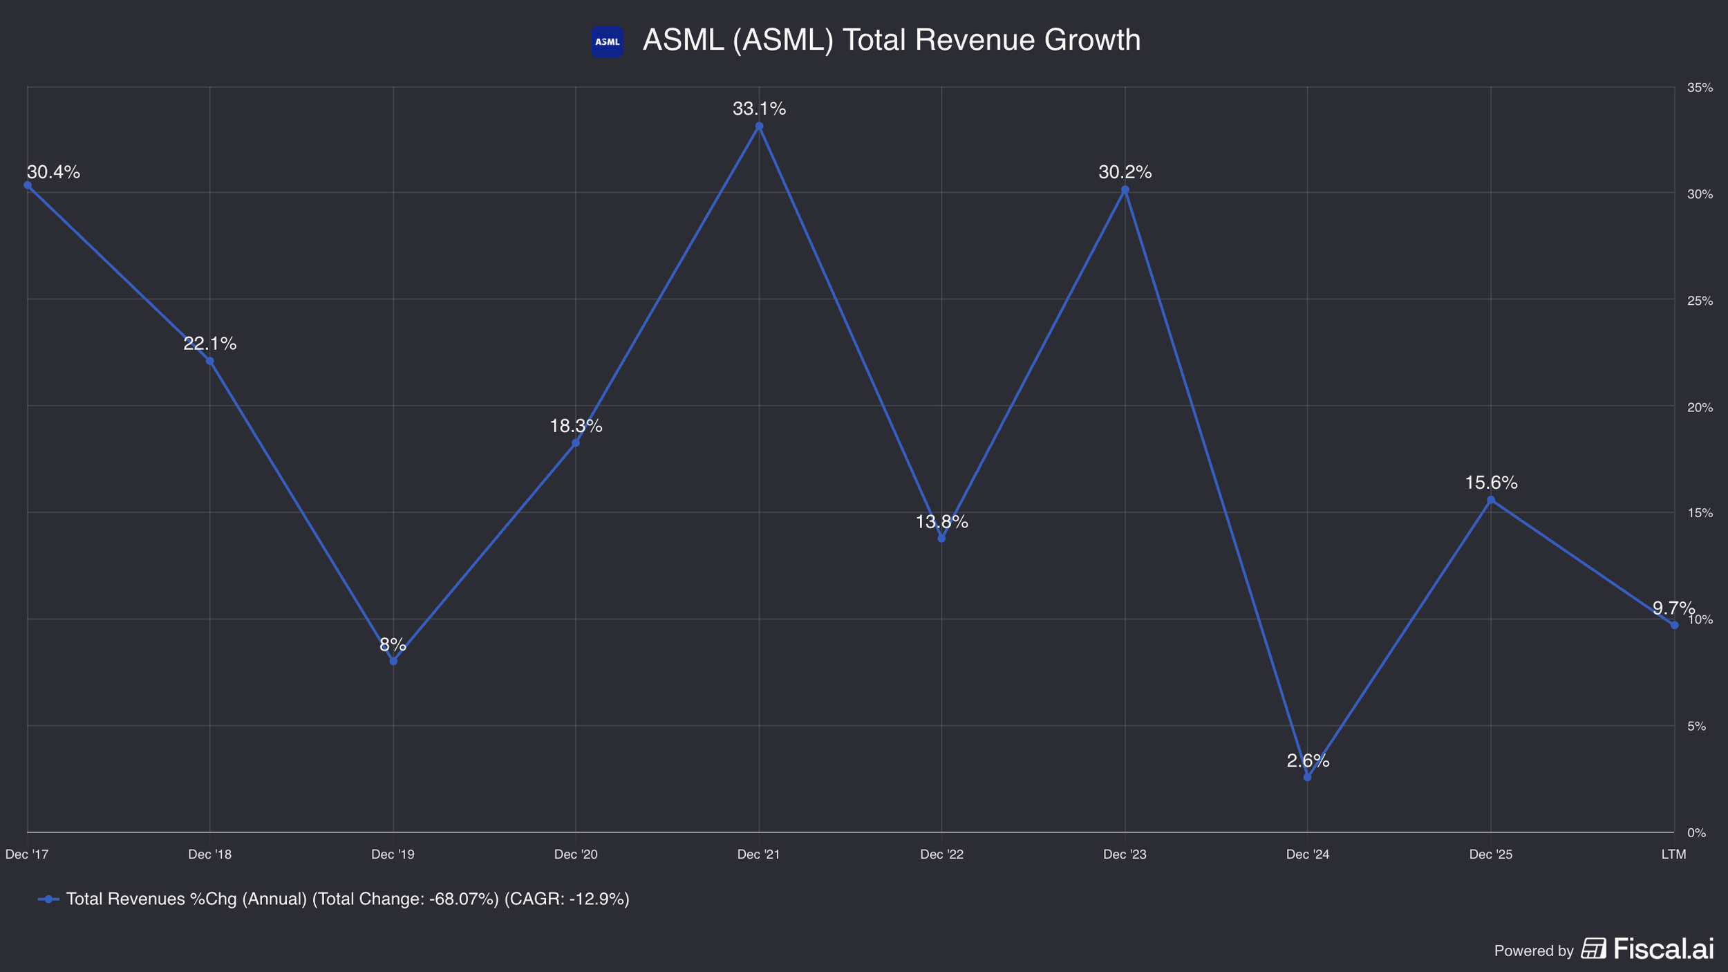Select the Dec '24 low point at 2.6%
This screenshot has height=972, width=1728.
pos(1307,777)
